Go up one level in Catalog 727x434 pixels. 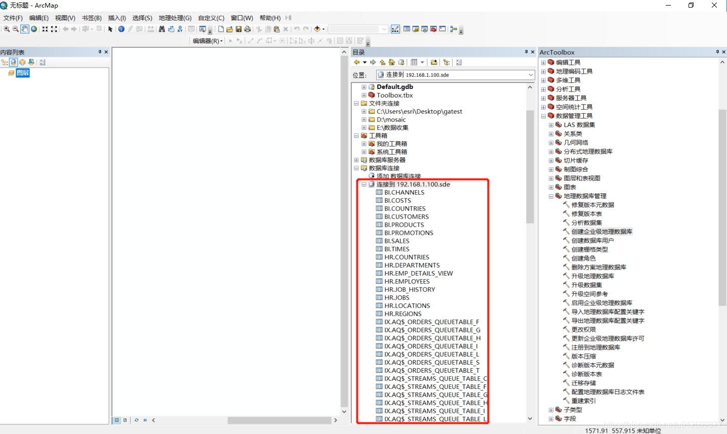pyautogui.click(x=382, y=62)
